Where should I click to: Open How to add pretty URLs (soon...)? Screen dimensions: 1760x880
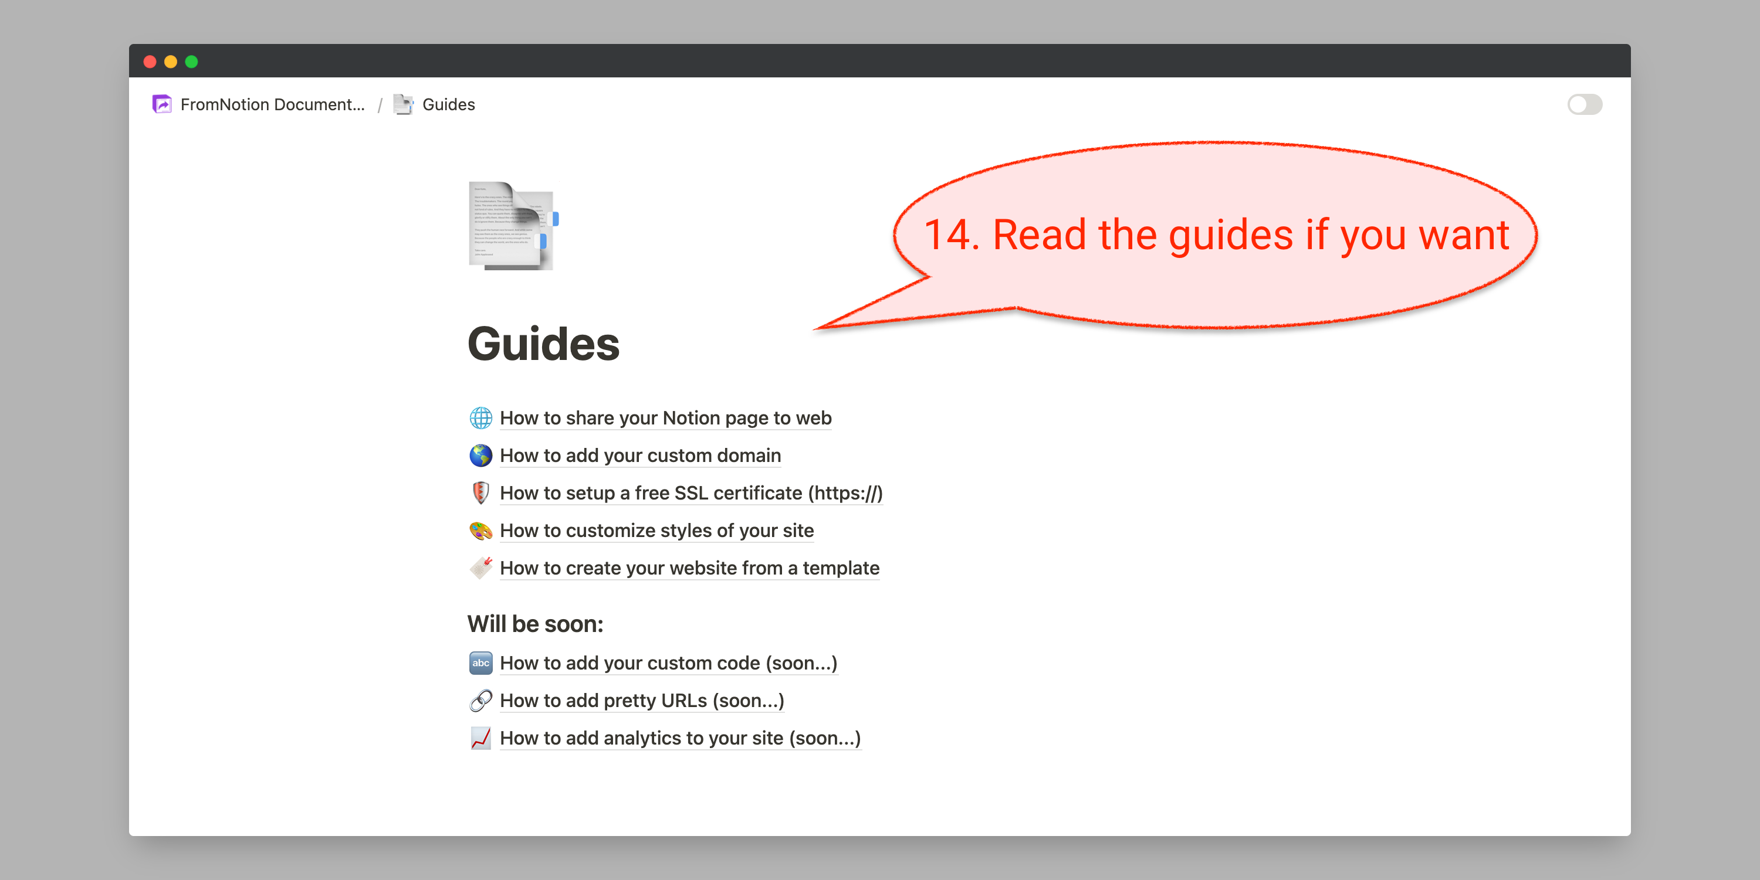(x=642, y=701)
